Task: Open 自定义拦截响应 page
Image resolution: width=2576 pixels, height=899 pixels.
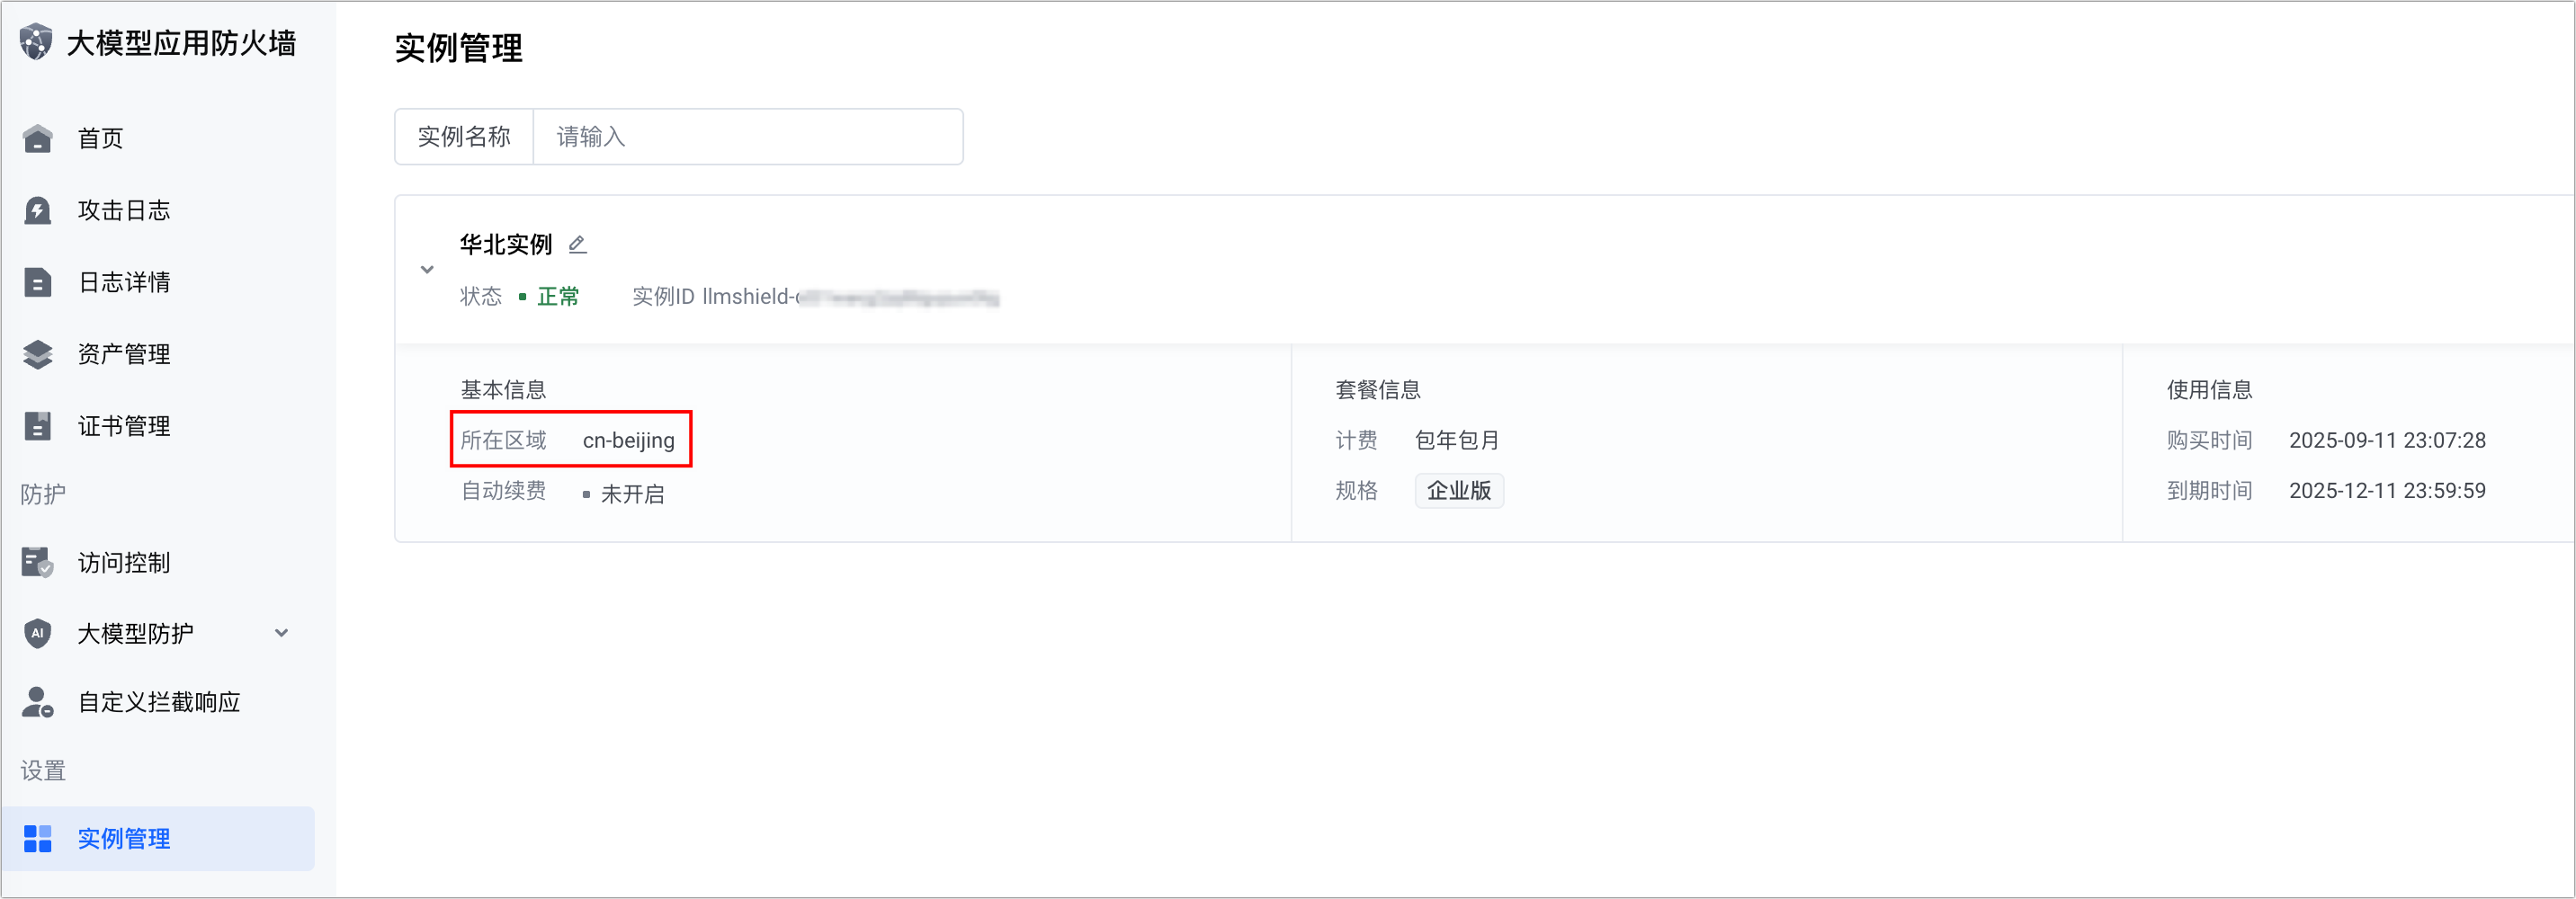Action: point(158,702)
